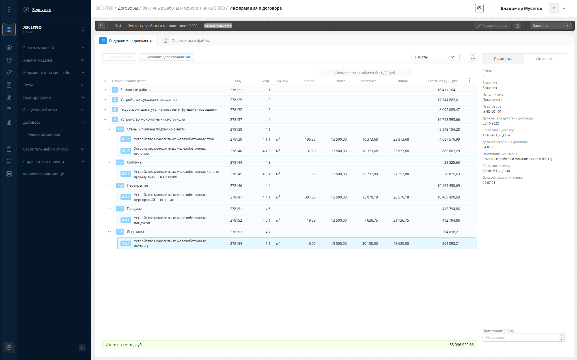Image resolution: width=577 pixels, height=360 pixels.
Task: Open the Анализ моделей cube icon
Action: click(x=9, y=60)
